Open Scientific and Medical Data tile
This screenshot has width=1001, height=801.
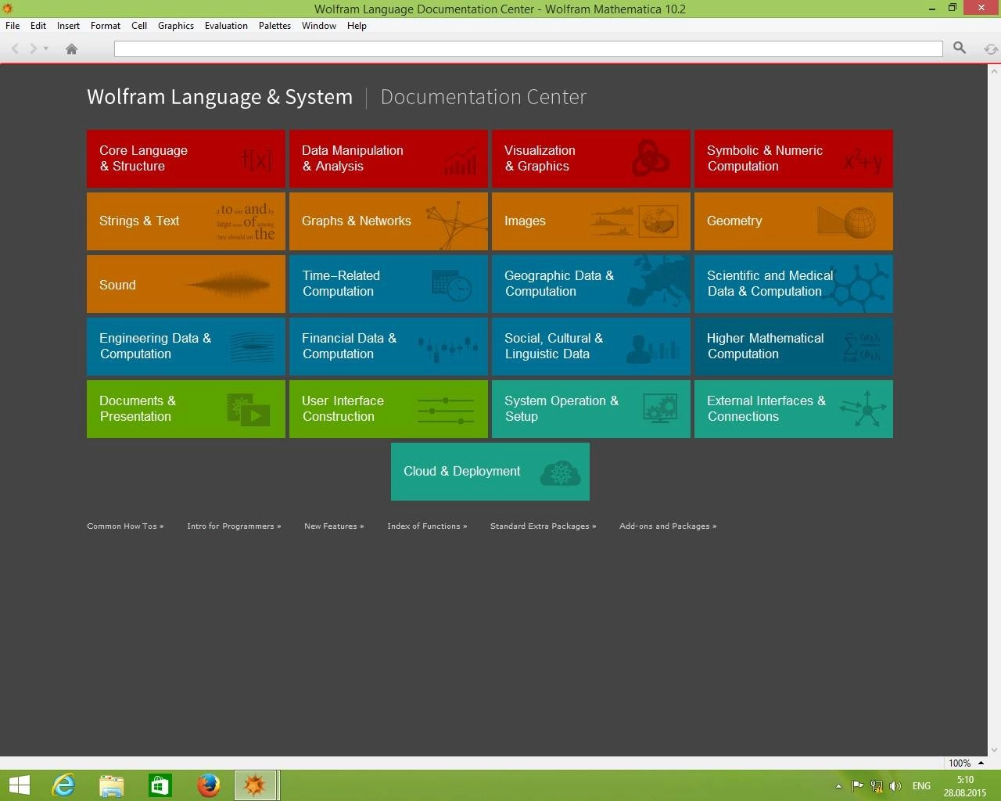coord(794,284)
